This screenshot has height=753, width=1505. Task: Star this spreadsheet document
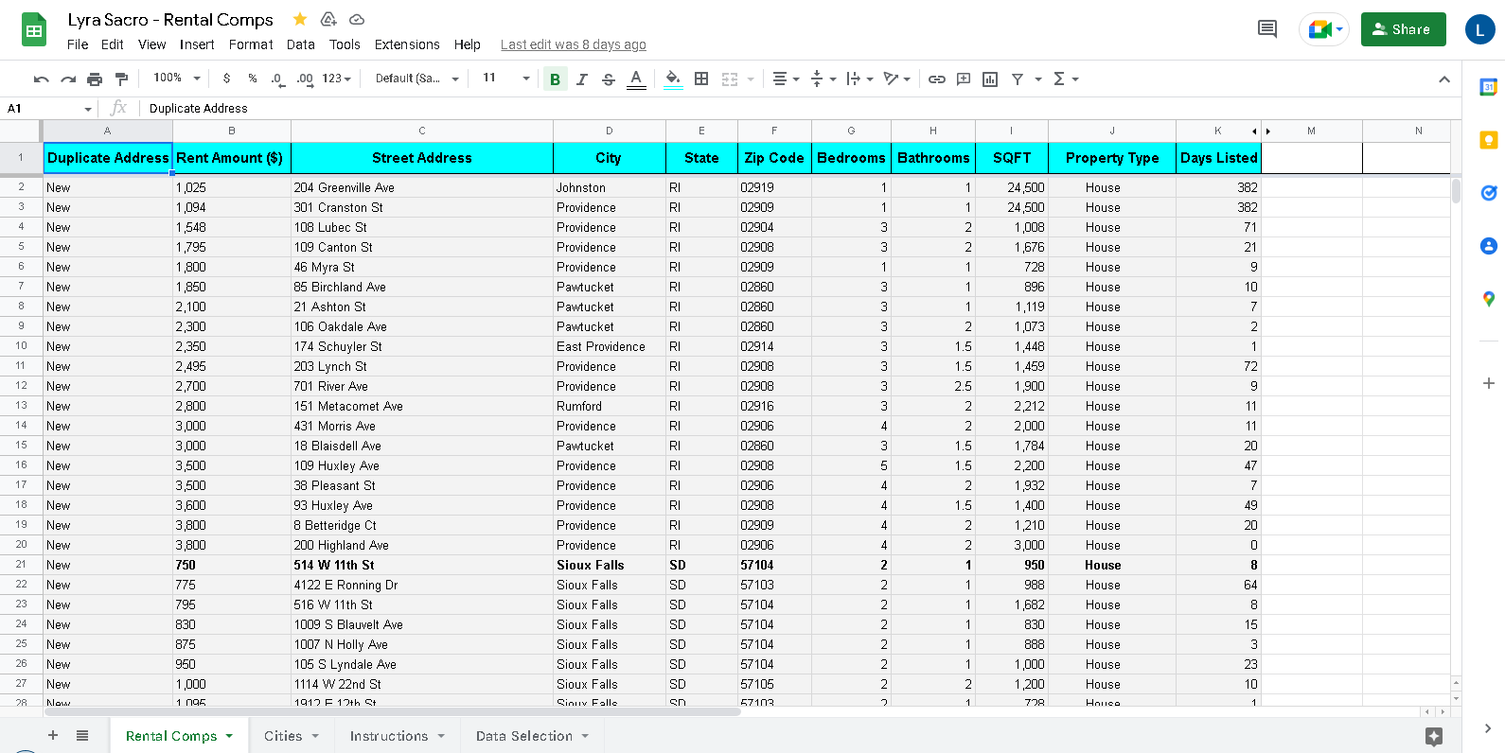[300, 19]
